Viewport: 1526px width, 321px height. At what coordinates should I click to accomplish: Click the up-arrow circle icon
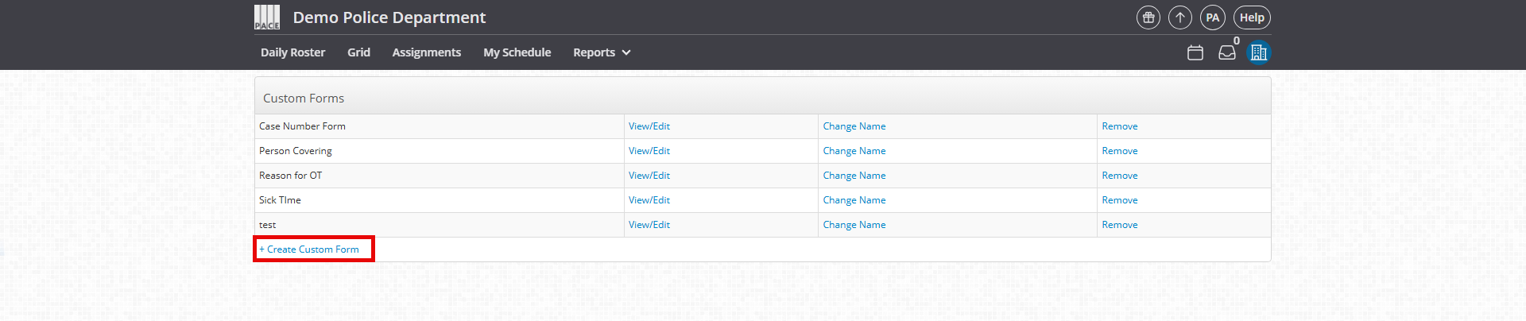[x=1180, y=17]
